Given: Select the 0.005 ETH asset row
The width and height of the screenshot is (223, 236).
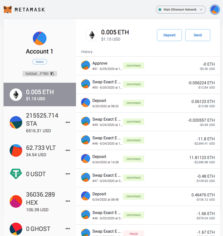Looking at the screenshot, I should (40, 94).
